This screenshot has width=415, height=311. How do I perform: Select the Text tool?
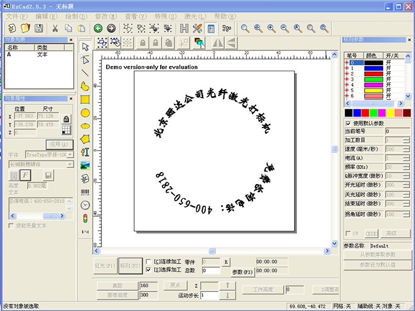85,152
